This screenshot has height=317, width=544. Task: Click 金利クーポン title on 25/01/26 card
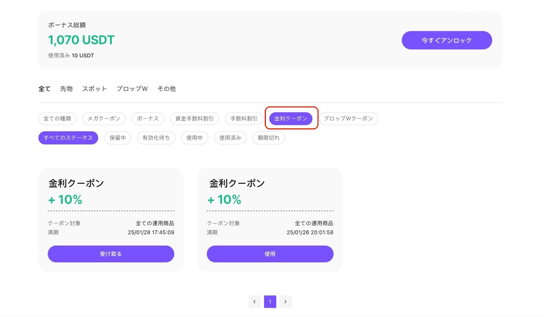pyautogui.click(x=237, y=184)
